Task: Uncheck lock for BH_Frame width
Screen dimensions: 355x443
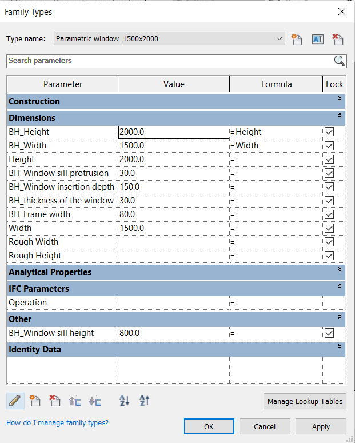Action: [329, 214]
